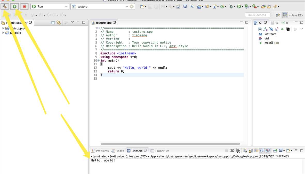Click Remove All Terminated Launches icon
The image size is (305, 174).
[x=238, y=151]
